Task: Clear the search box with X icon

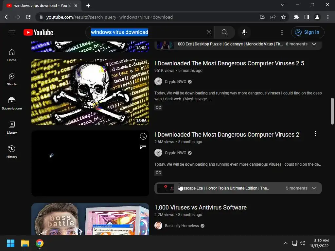Action: point(209,32)
